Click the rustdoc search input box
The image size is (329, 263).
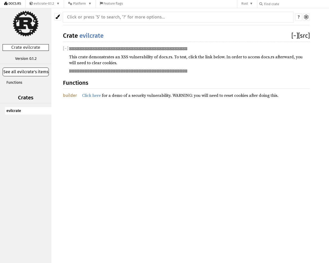(x=178, y=17)
